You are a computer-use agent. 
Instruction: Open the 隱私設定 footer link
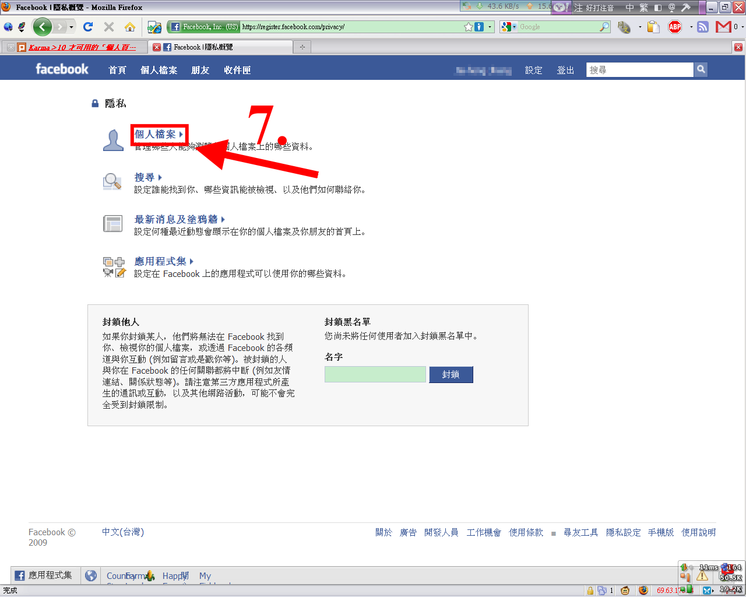pos(623,532)
